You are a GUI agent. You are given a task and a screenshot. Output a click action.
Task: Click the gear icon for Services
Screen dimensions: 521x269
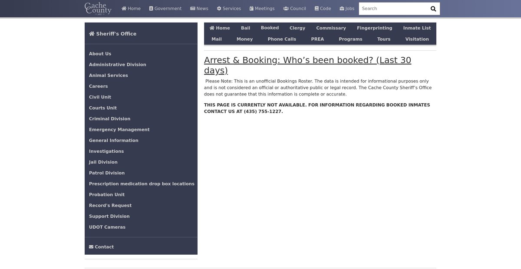[219, 9]
